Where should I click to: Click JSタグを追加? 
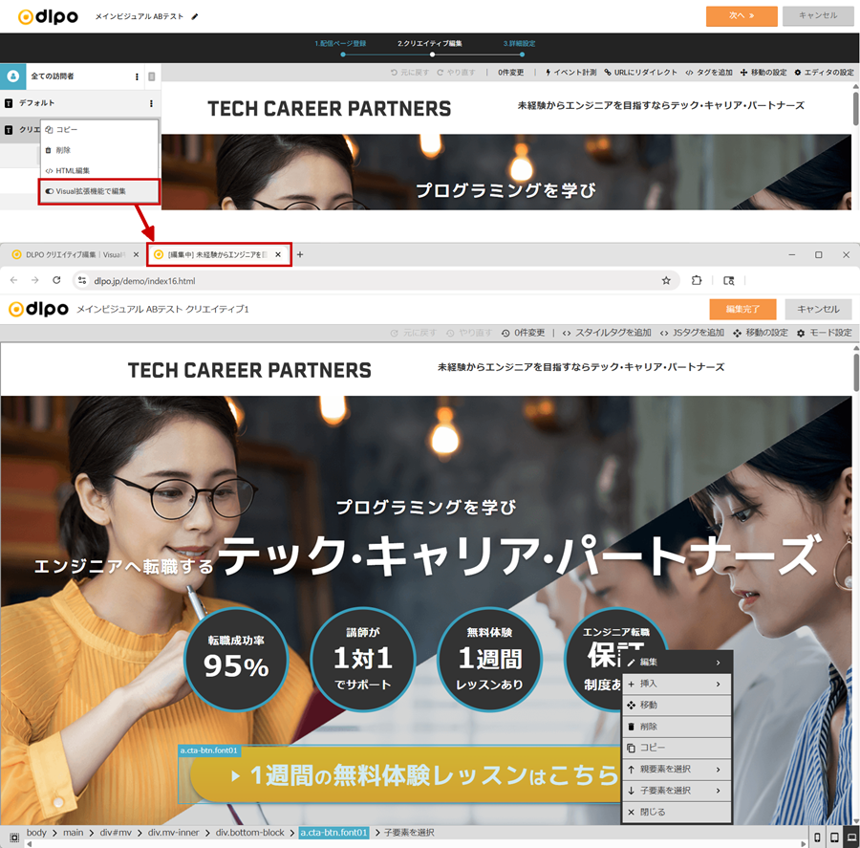point(692,333)
